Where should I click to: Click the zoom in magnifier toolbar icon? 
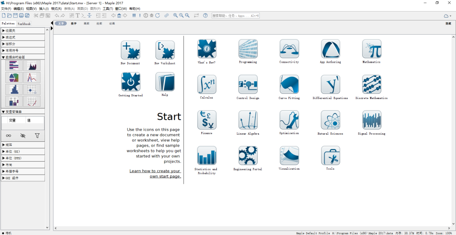coord(175,16)
